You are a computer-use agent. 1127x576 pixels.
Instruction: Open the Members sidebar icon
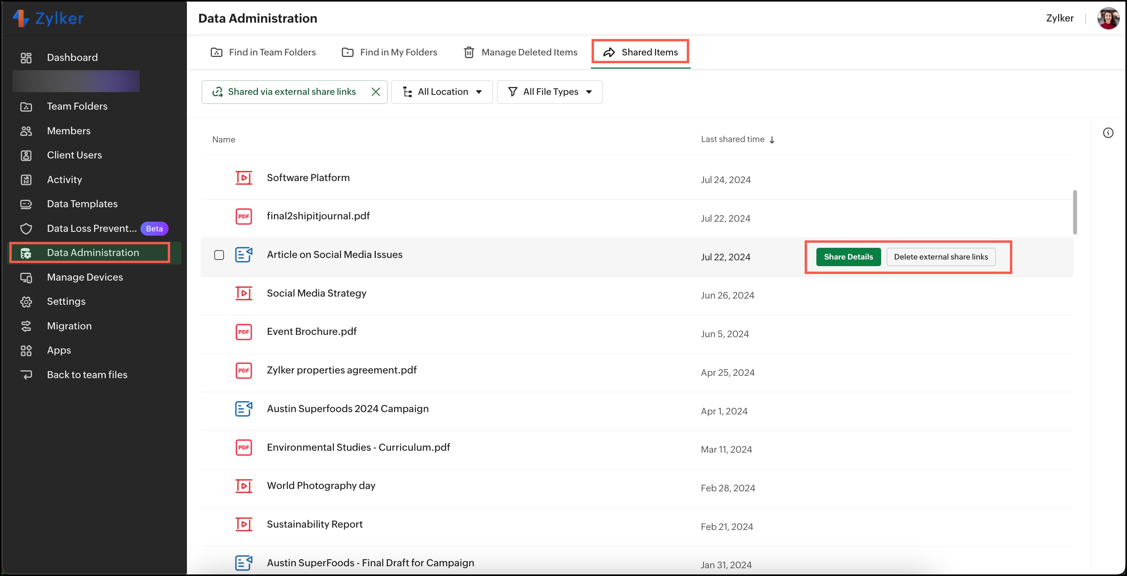tap(26, 131)
